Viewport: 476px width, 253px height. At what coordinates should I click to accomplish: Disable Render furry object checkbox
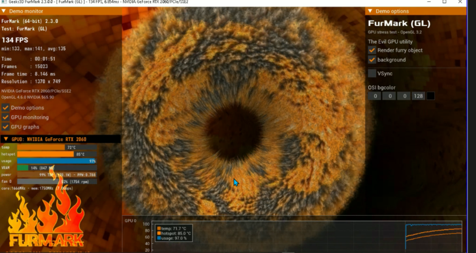[x=372, y=50]
